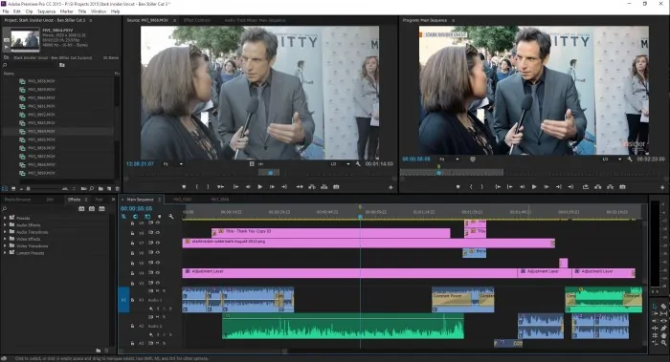The height and width of the screenshot is (362, 670).
Task: Expand the Lumetri Presets folder
Action: pyautogui.click(x=5, y=253)
